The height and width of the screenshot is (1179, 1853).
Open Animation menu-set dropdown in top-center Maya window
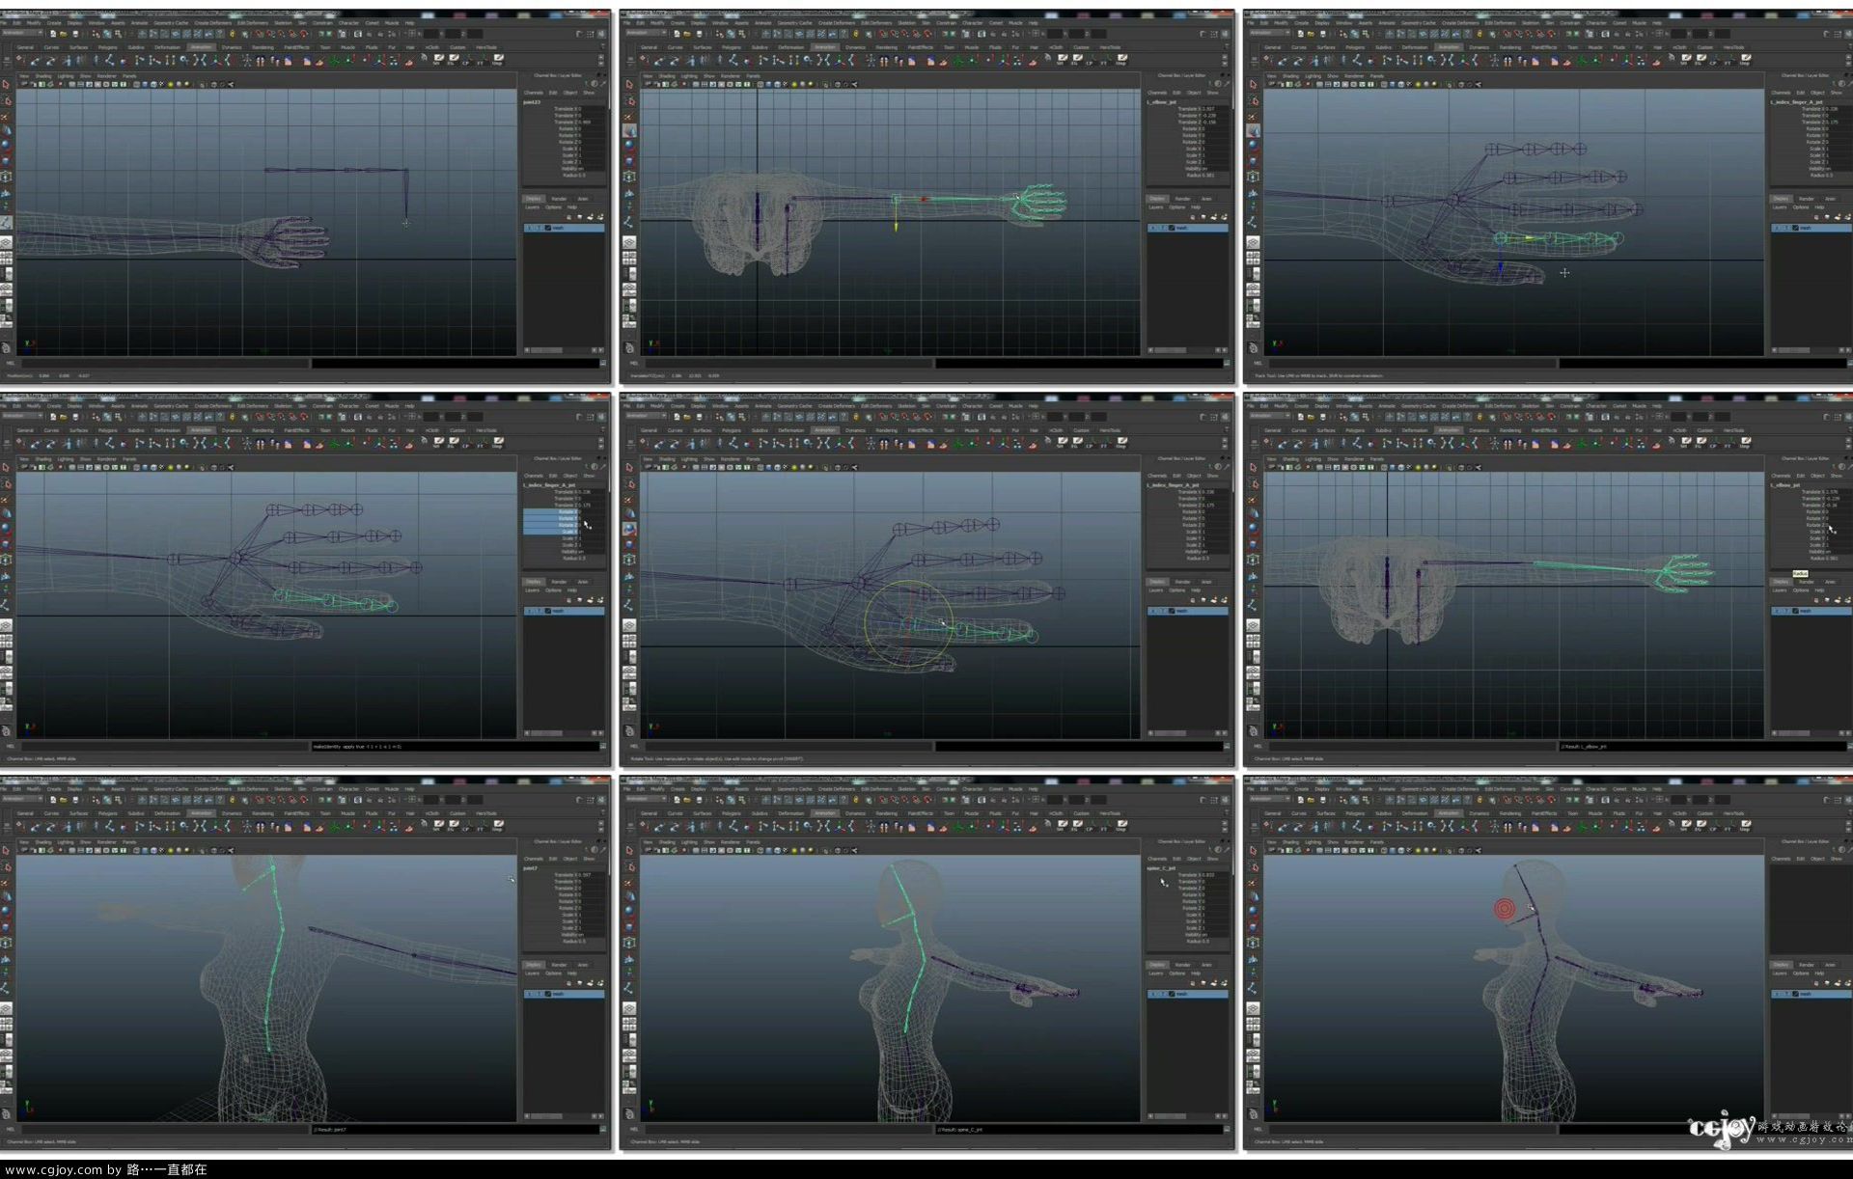[646, 34]
